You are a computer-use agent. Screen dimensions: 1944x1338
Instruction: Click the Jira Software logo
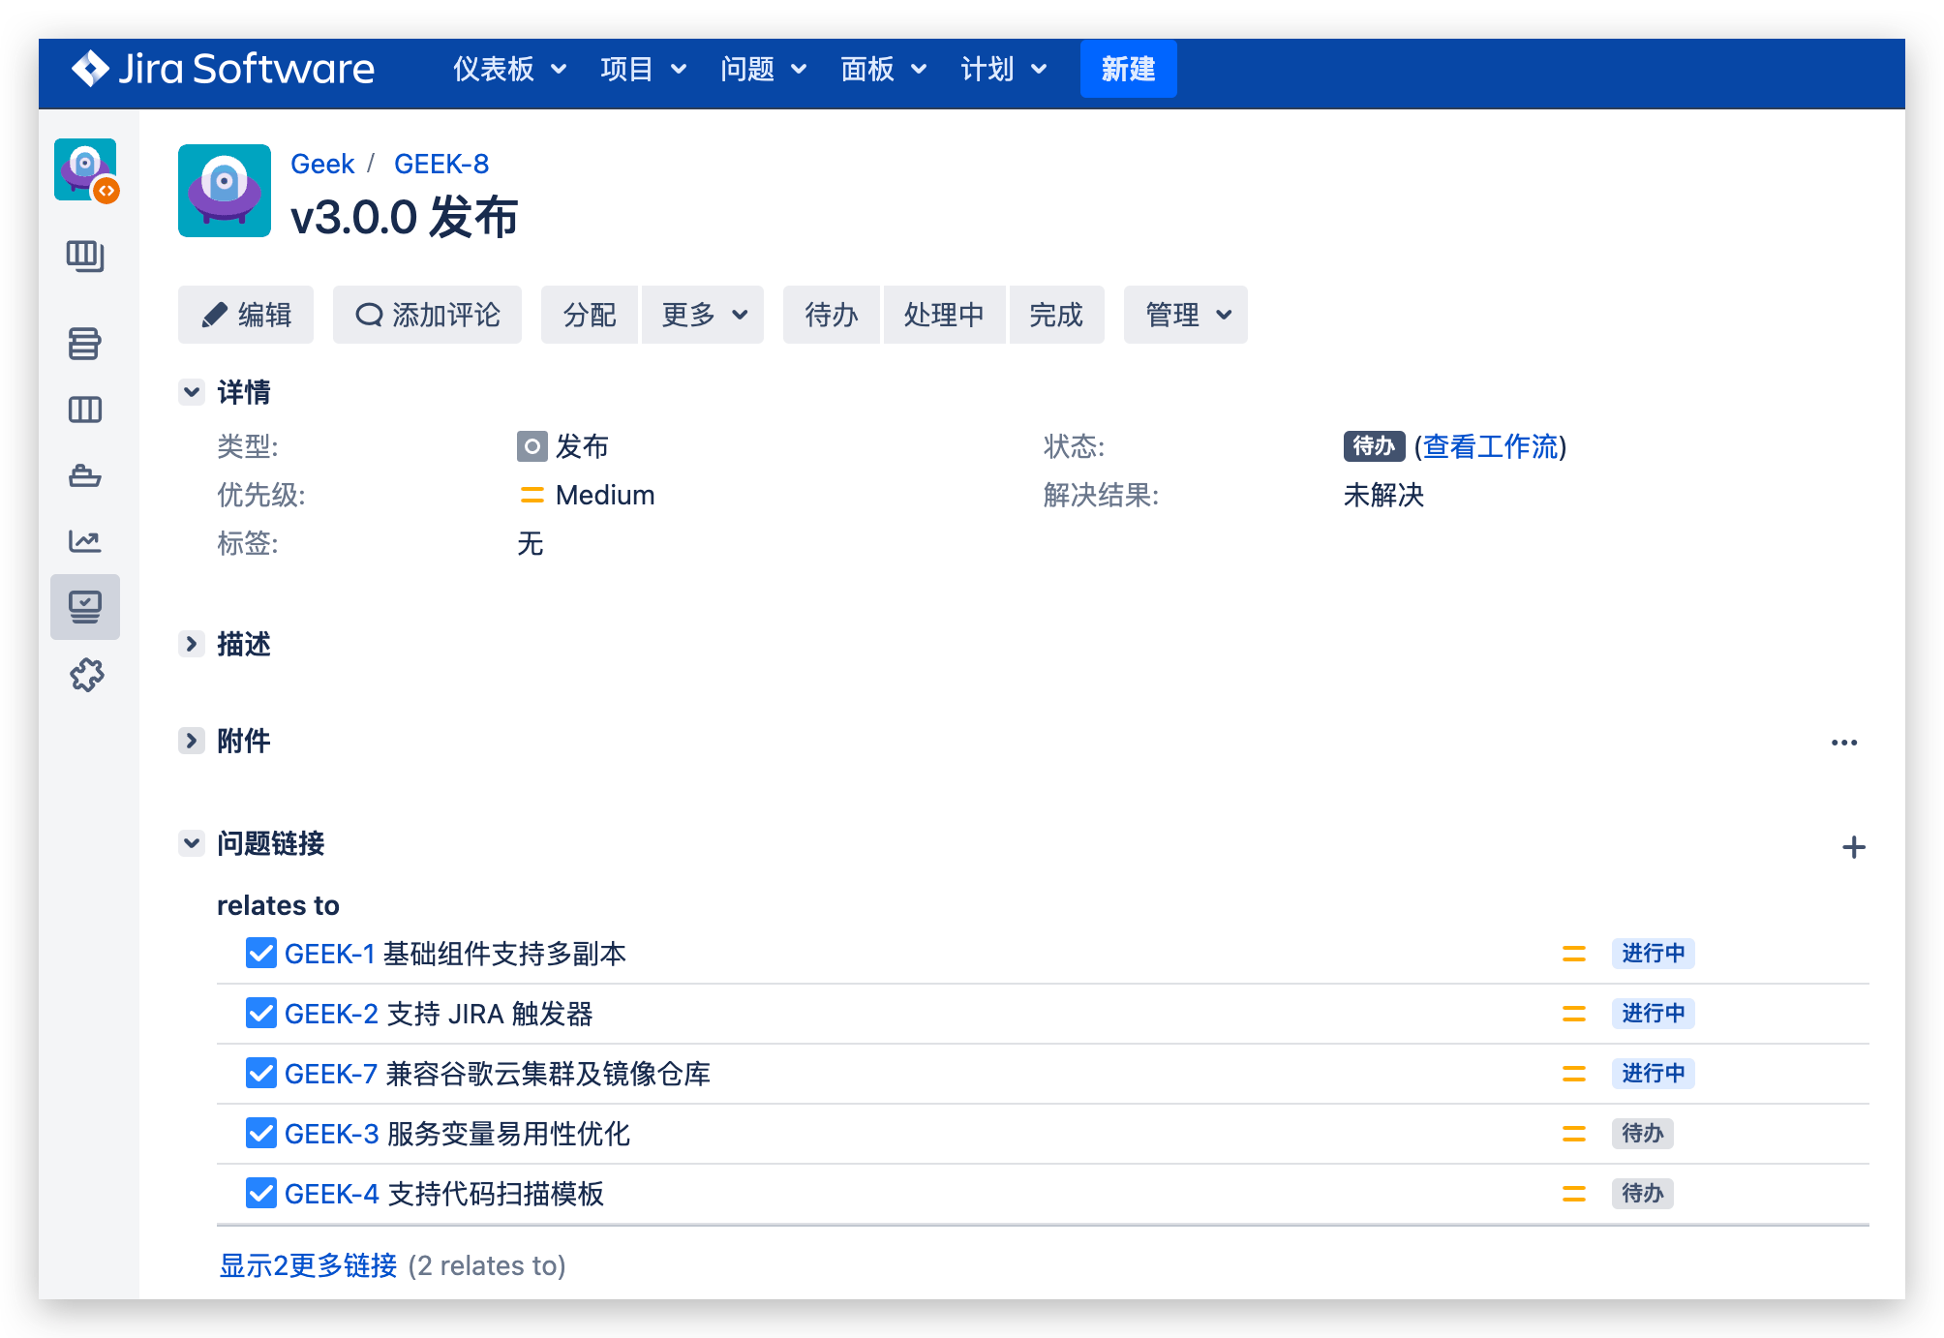pyautogui.click(x=223, y=69)
